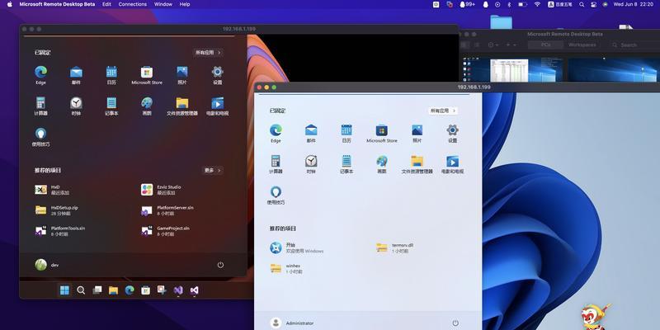Open Tips (使用技巧) in the dark Start menu

[40, 137]
